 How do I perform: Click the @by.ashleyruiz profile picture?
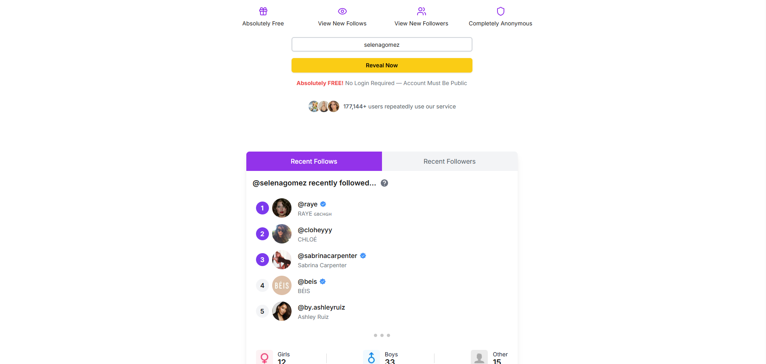pos(282,311)
